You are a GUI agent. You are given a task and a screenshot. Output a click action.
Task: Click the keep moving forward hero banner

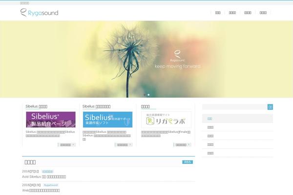coord(146,59)
